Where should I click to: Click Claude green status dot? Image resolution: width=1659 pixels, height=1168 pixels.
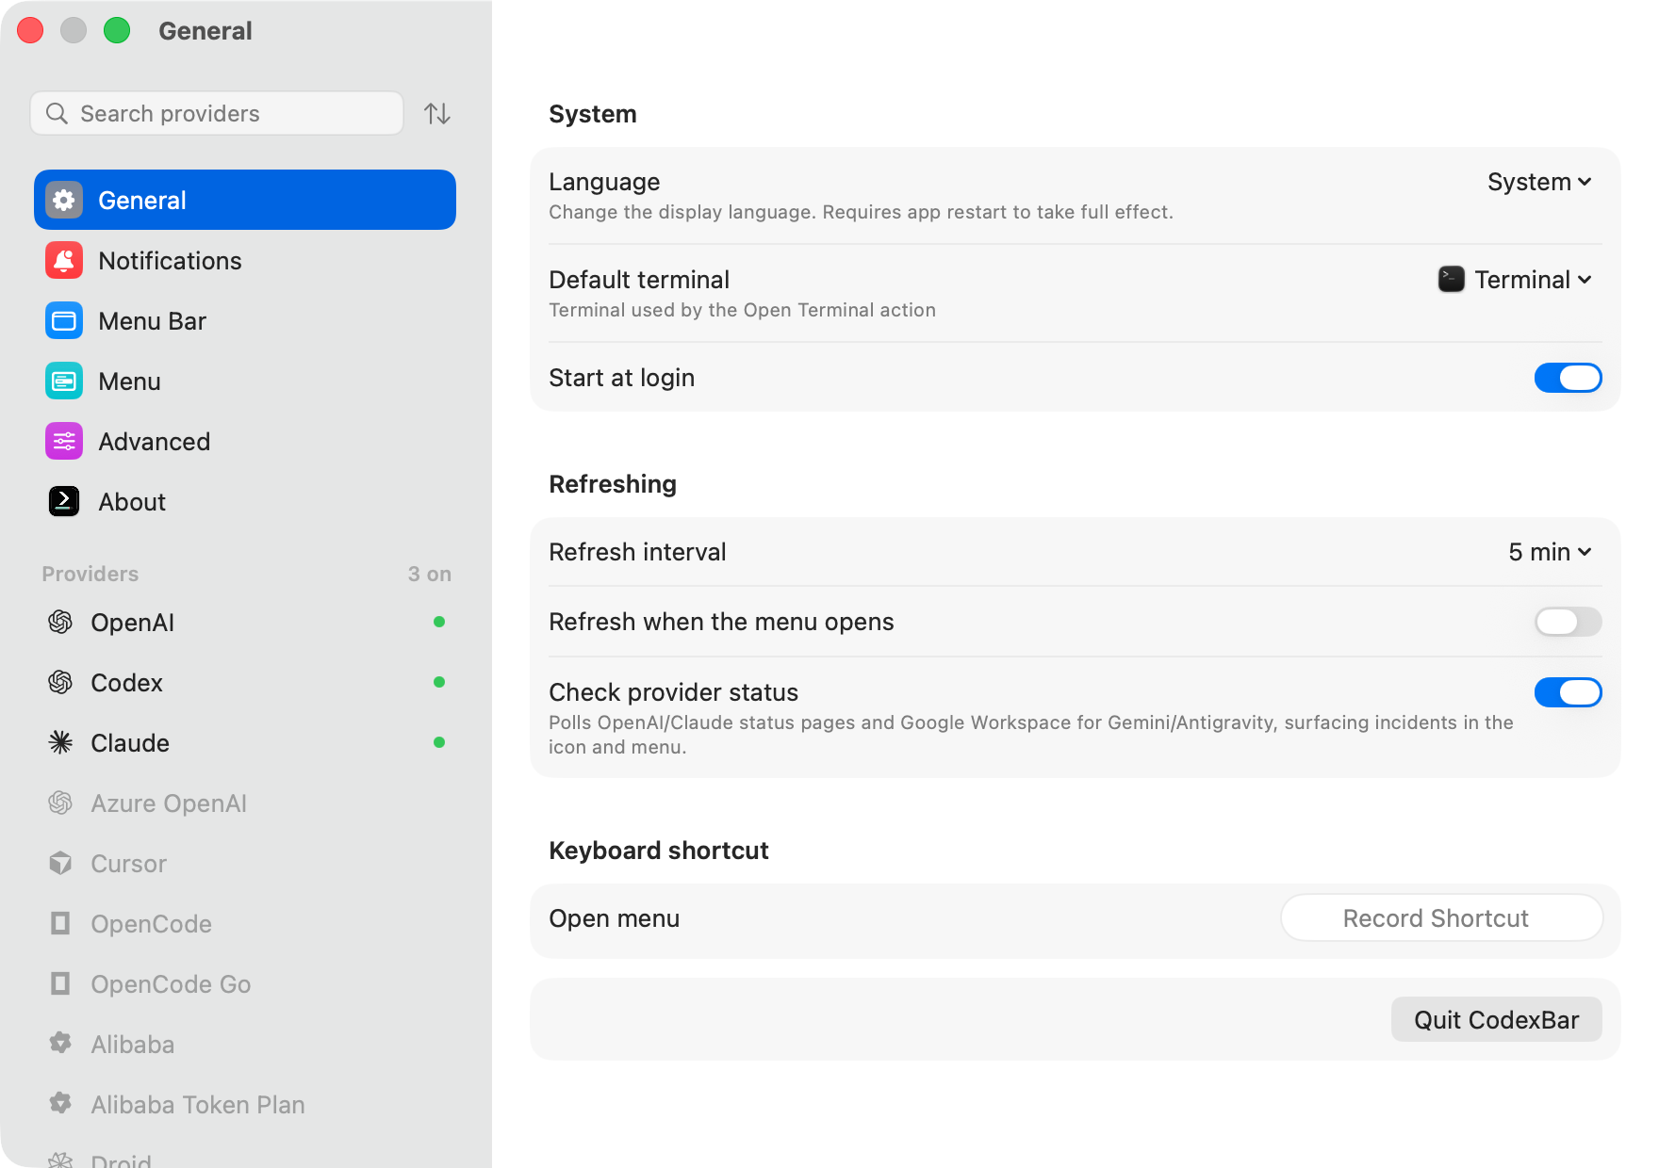tap(439, 742)
